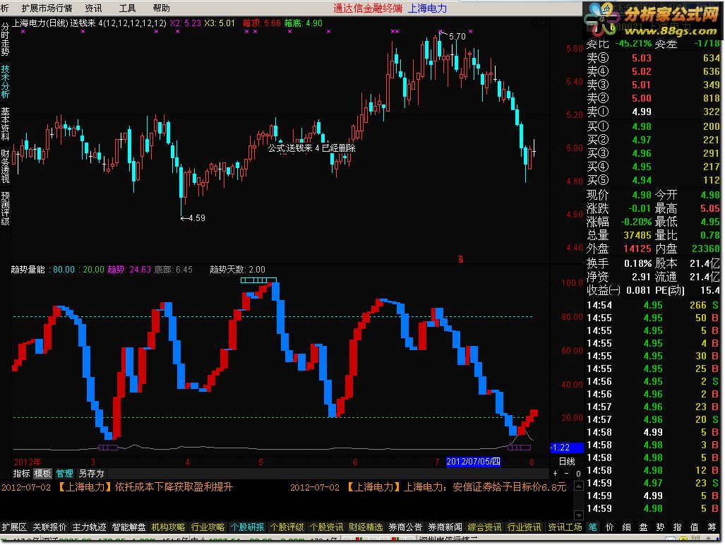Viewport: 725px width, 545px height.
Task: Open the 资讯工场 bottom tab
Action: click(x=565, y=527)
